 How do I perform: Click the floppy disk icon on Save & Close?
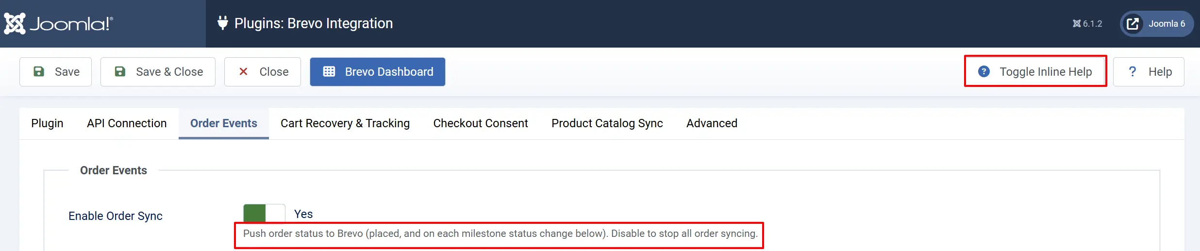(120, 72)
